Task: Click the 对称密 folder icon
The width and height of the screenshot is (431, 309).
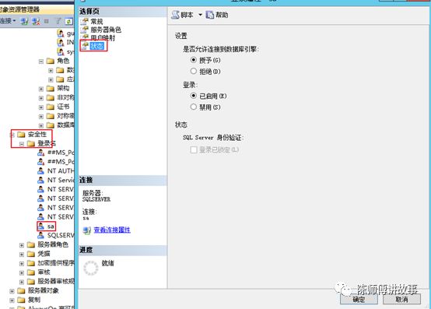Action: click(x=51, y=116)
